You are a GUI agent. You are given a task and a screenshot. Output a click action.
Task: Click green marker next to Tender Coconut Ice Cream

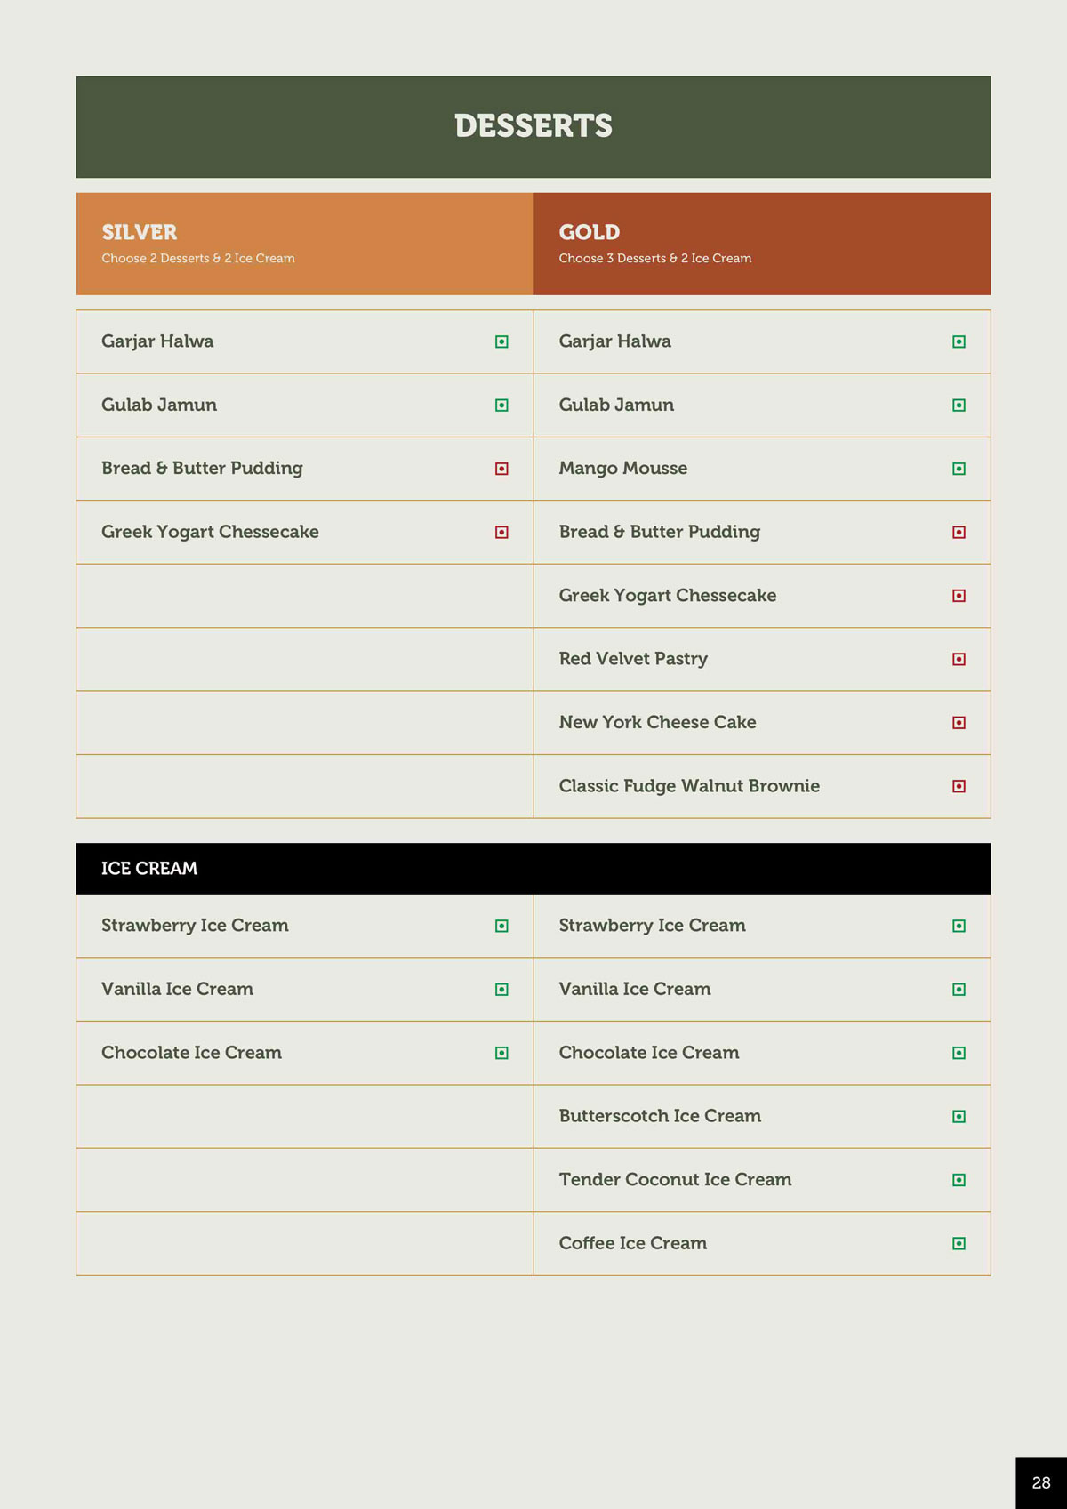coord(959,1180)
